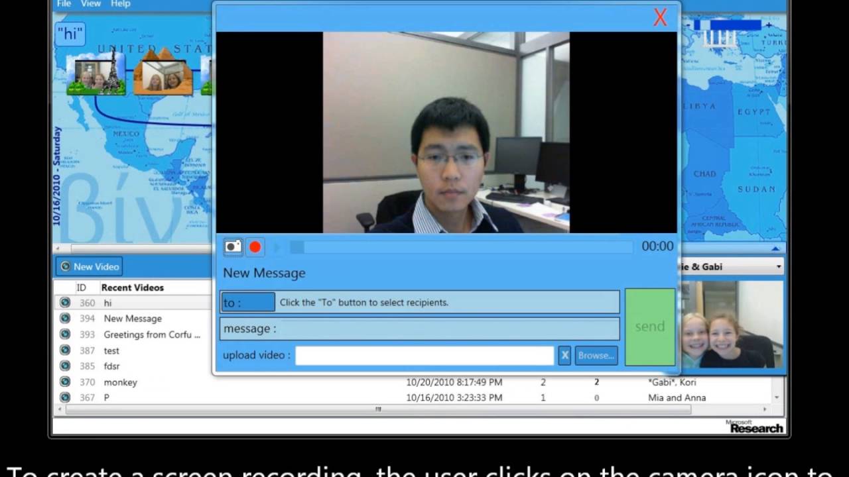The height and width of the screenshot is (477, 849).
Task: Clear upload path with the X button
Action: (x=564, y=355)
